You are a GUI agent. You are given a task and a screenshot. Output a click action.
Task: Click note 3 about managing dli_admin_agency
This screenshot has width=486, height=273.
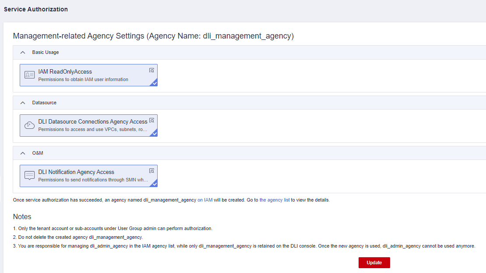coord(244,246)
